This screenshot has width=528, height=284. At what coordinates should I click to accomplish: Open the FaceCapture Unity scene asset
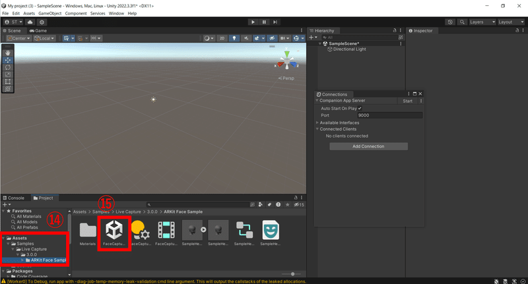[x=114, y=233]
